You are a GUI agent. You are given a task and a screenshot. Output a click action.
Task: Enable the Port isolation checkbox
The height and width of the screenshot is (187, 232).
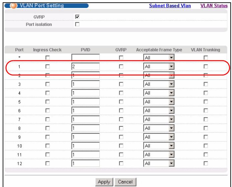(x=77, y=24)
